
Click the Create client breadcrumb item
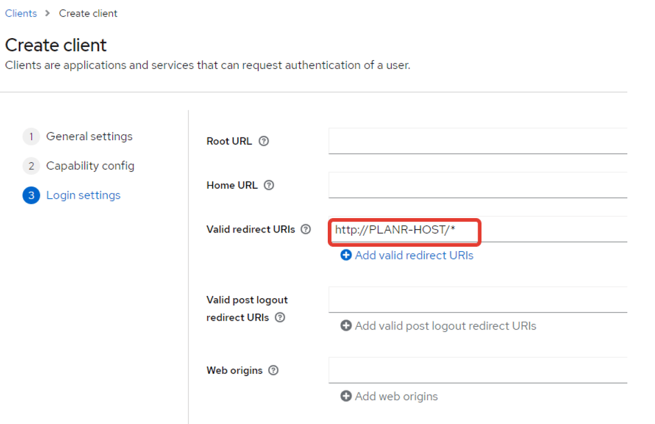point(88,13)
